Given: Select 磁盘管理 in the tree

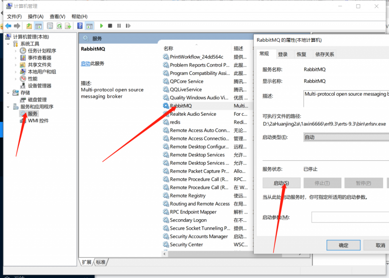Looking at the screenshot, I should coord(37,100).
